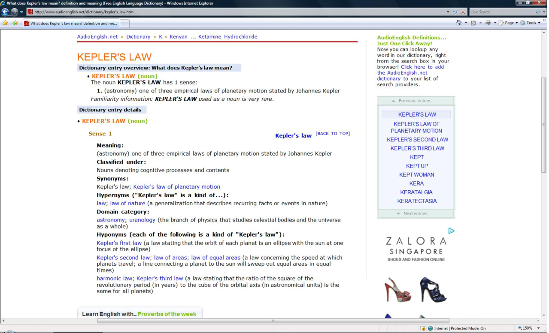Show Previous entries in the sidebar list

tap(415, 101)
